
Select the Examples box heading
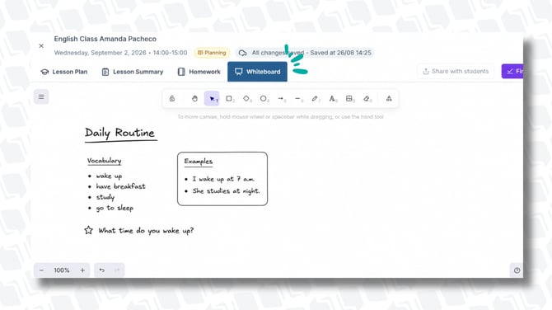pos(199,162)
